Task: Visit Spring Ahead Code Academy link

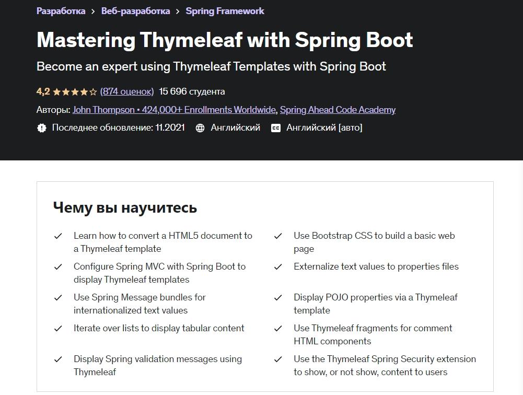Action: coord(338,110)
